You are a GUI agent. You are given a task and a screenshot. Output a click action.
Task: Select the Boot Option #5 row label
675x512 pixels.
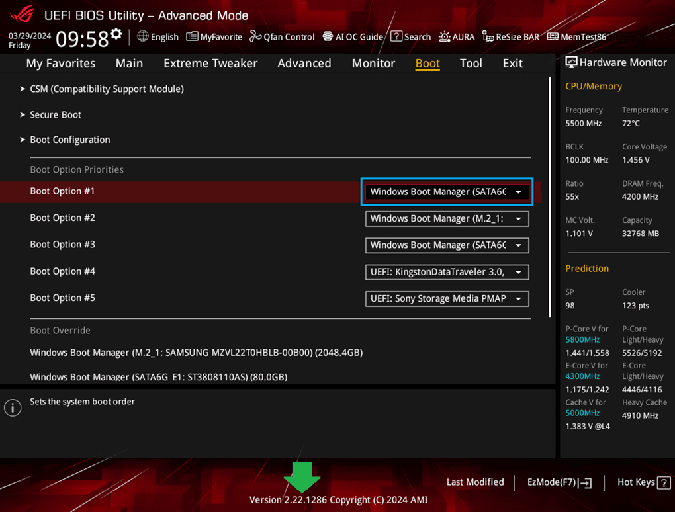tap(62, 298)
